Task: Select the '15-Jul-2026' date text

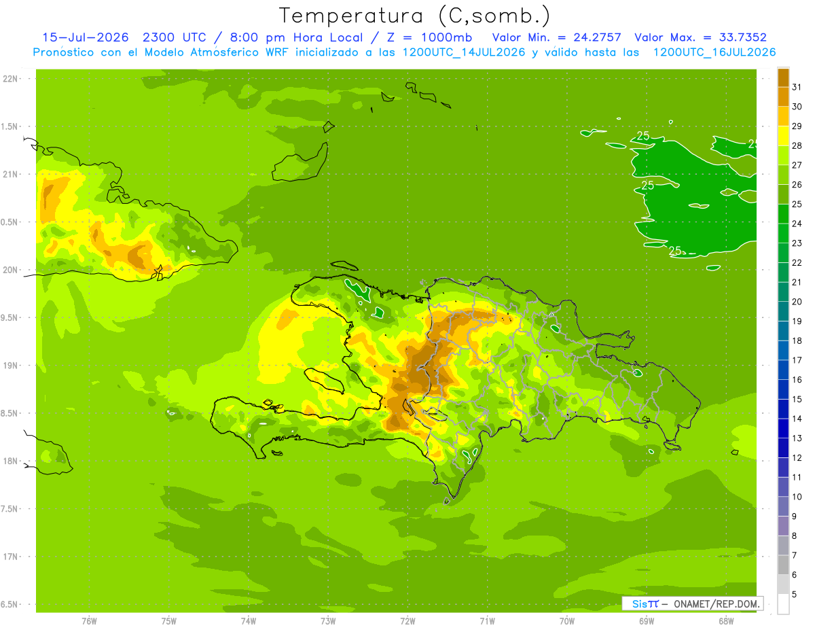Action: pos(85,37)
